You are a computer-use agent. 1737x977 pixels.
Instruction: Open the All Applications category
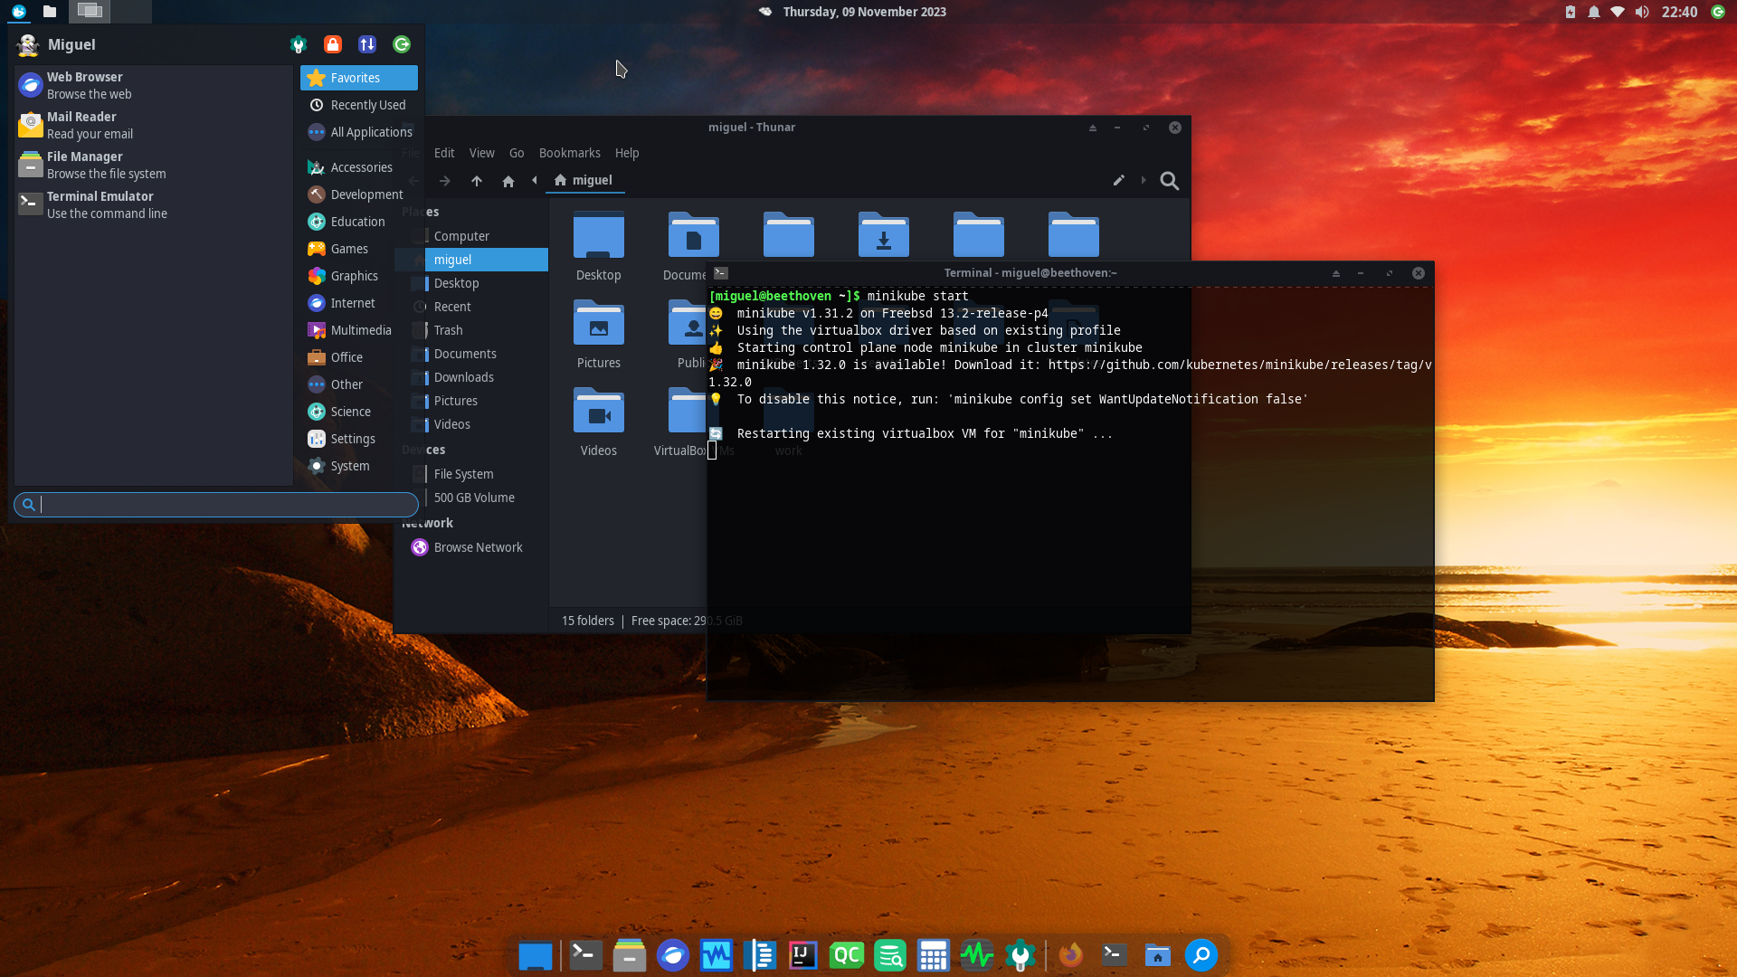pos(359,132)
